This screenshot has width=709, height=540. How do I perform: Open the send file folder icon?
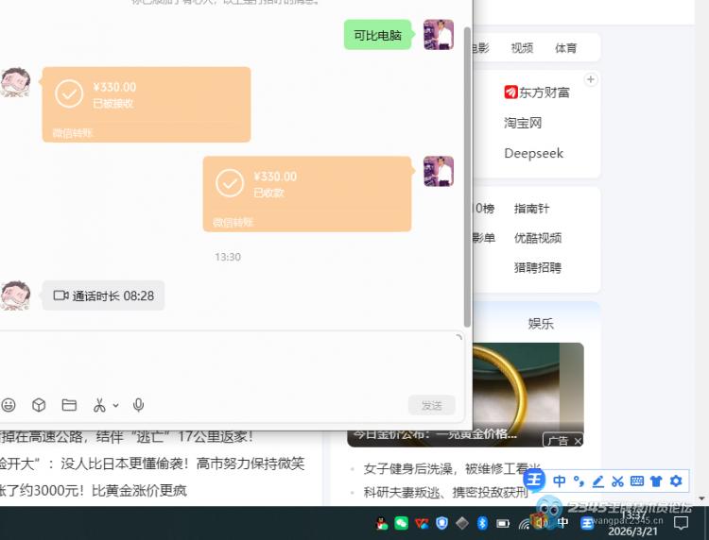pos(69,405)
